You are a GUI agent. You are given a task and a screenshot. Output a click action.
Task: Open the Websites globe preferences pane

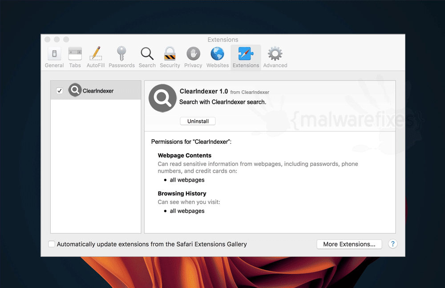tap(218, 58)
